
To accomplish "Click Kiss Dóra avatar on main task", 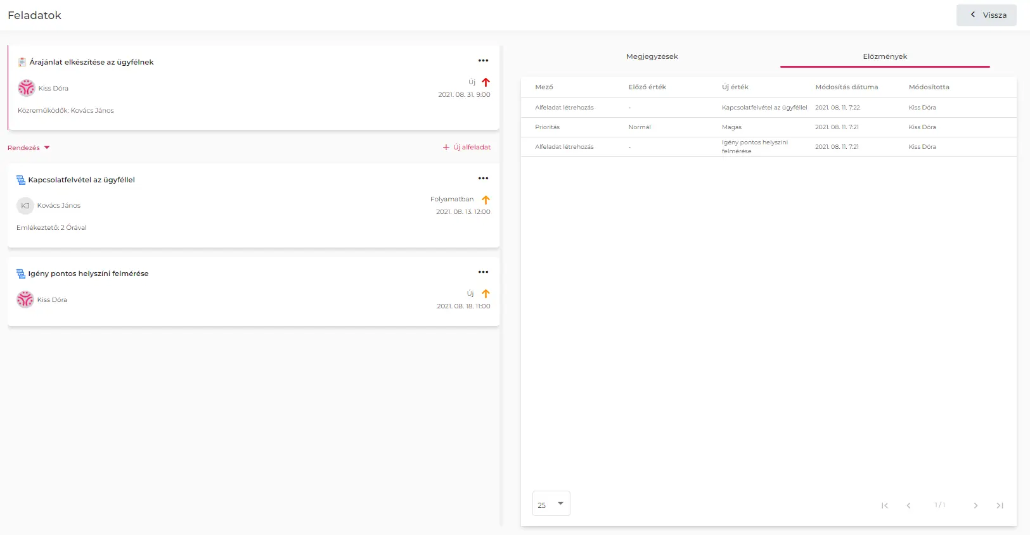I will pyautogui.click(x=27, y=88).
